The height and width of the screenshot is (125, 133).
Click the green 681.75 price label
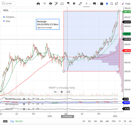(127, 12)
